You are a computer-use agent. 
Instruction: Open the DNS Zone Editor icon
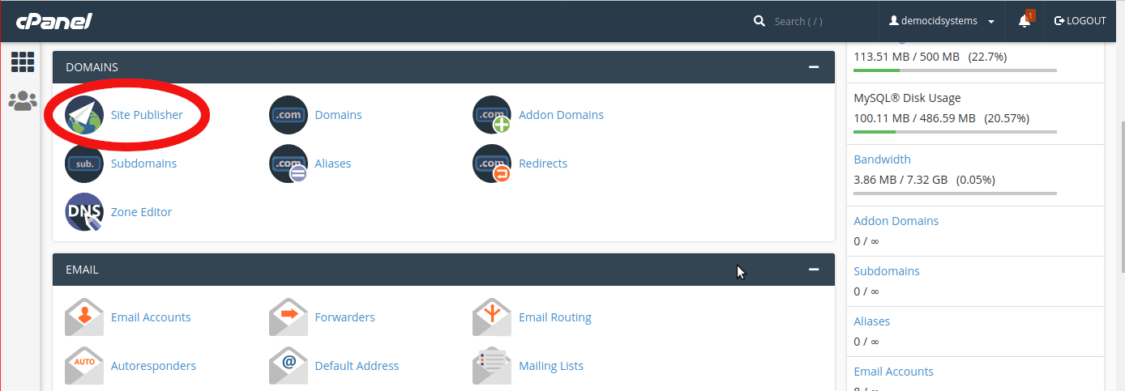(x=84, y=212)
